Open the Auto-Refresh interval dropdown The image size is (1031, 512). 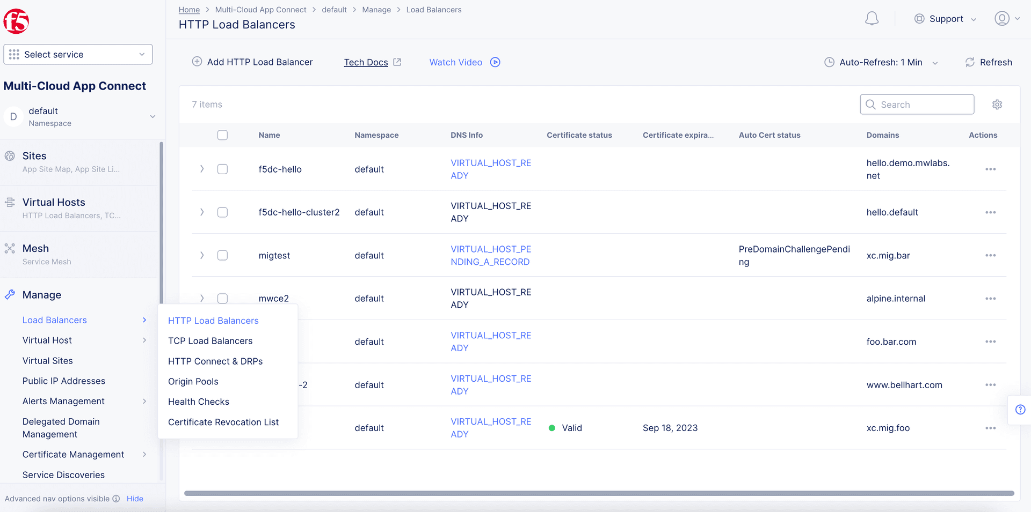(934, 62)
